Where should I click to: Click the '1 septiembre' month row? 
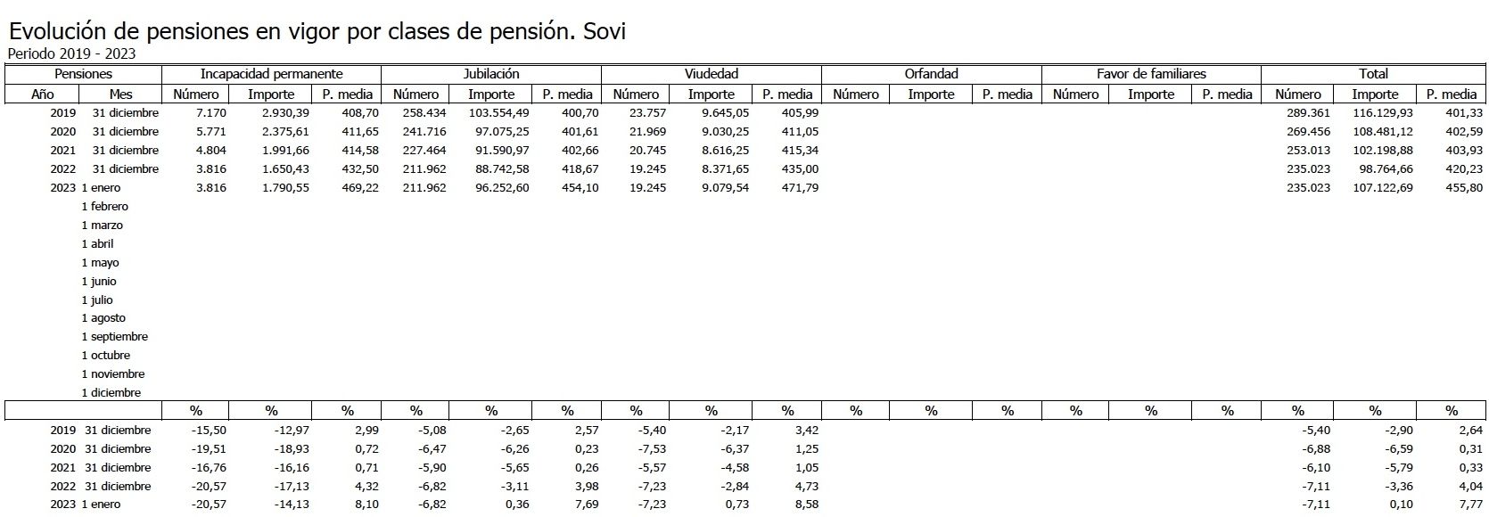[x=114, y=337]
